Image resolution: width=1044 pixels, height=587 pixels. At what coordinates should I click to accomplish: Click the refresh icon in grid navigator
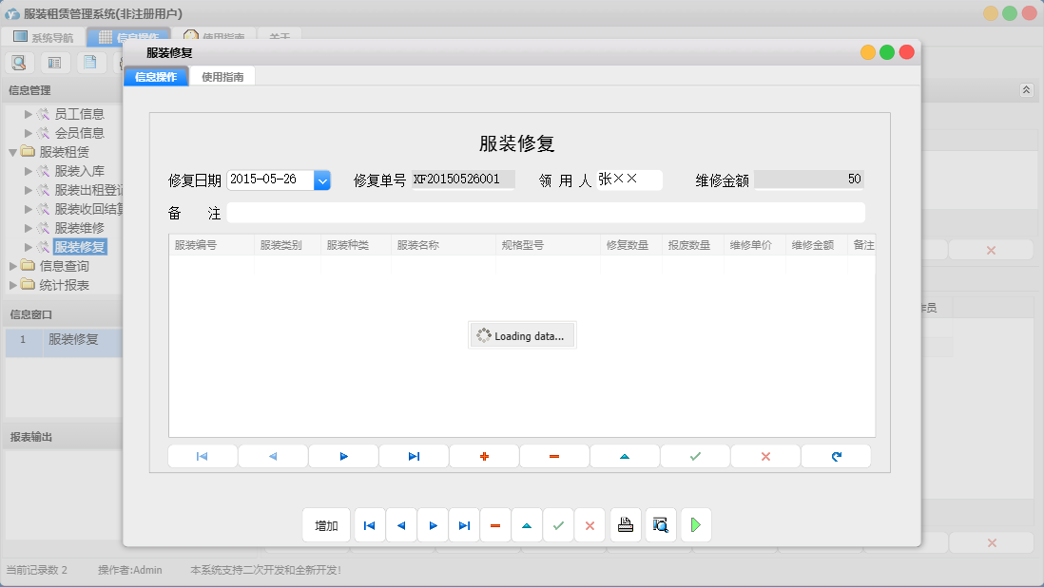(x=836, y=457)
